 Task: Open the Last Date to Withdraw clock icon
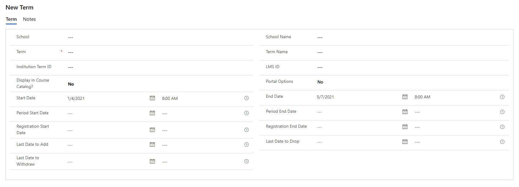[x=246, y=161]
